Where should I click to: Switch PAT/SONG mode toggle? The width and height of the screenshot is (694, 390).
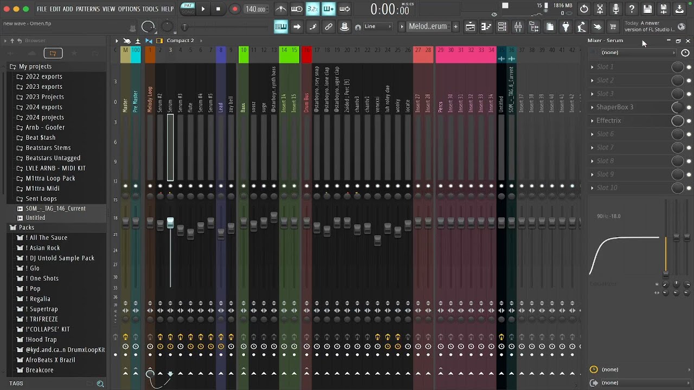coord(188,9)
